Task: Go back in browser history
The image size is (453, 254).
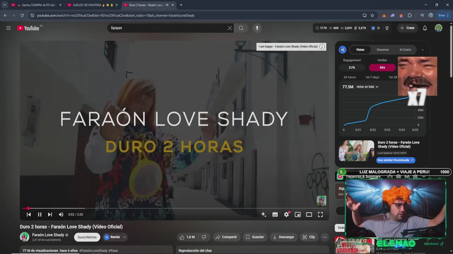Action: coord(5,16)
